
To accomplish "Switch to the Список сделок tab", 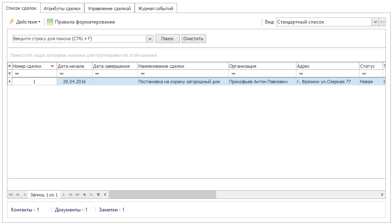I will pyautogui.click(x=21, y=8).
